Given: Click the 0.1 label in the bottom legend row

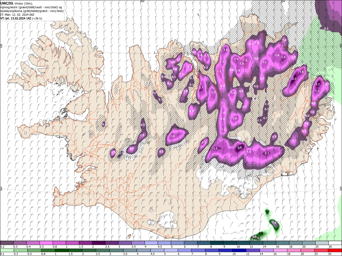Looking at the screenshot, I should point(2,254).
